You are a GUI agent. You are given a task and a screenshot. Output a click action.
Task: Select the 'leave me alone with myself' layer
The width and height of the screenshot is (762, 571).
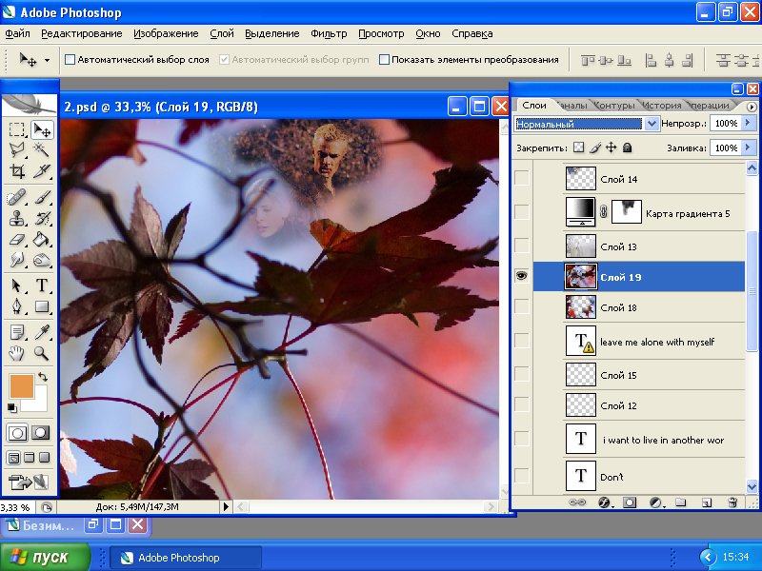[656, 342]
